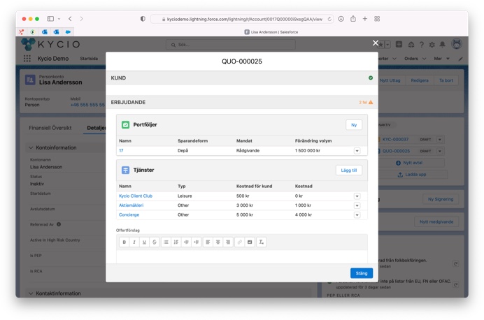Insert a link in Offertförslag editor
Screen dimensions: 484x320
pos(239,242)
